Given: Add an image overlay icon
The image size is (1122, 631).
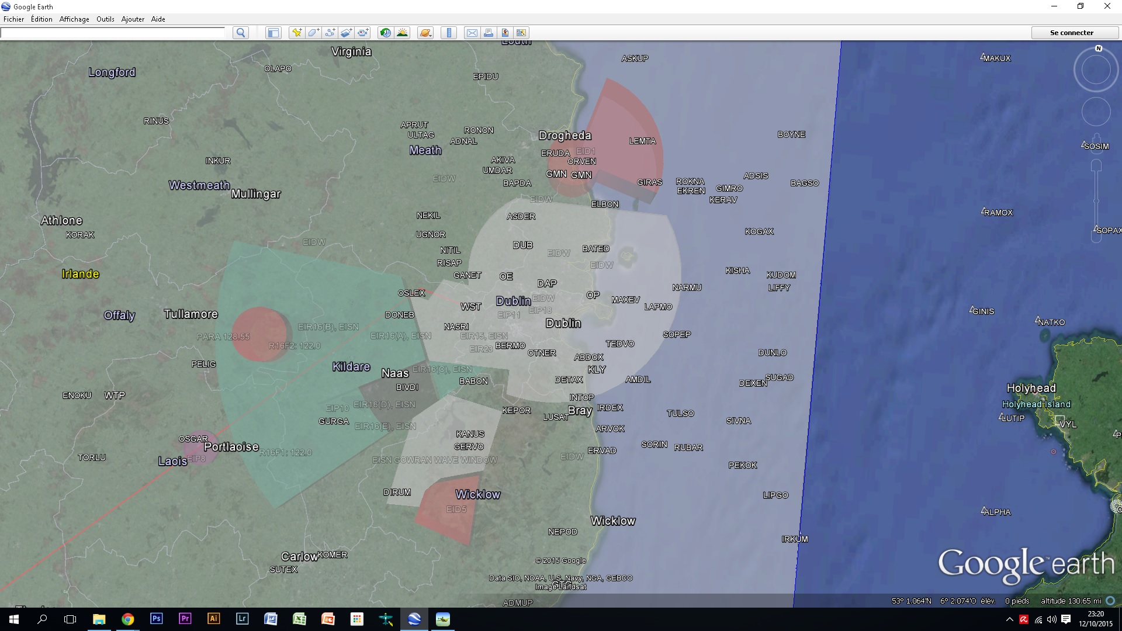Looking at the screenshot, I should click(347, 33).
